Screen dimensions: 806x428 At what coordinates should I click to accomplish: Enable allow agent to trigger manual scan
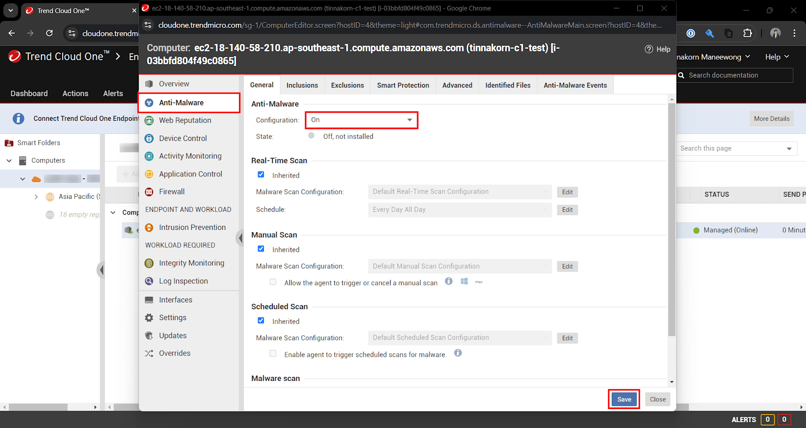tap(273, 282)
